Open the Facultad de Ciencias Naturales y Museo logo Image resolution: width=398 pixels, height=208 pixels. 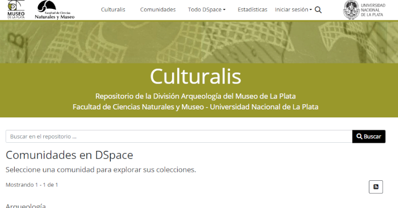55,10
